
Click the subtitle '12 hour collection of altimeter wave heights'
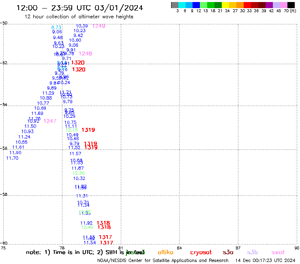click(x=79, y=17)
